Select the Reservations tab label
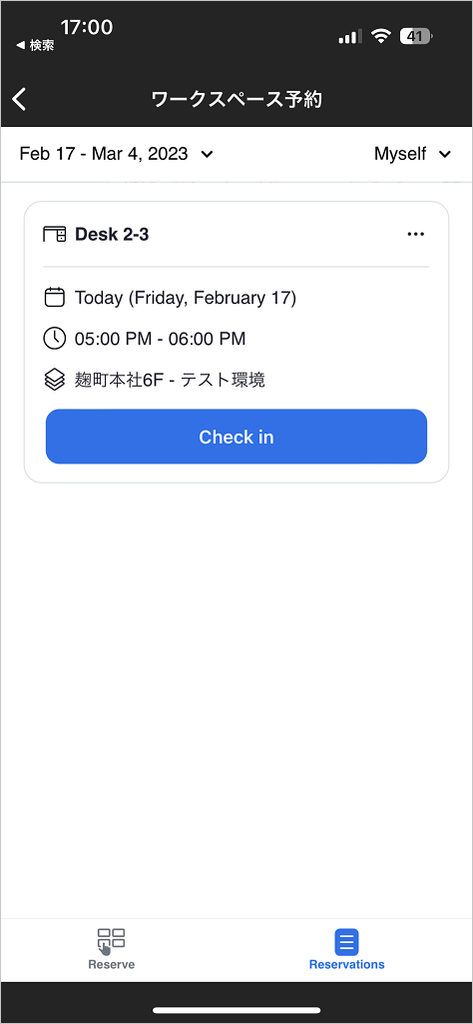This screenshot has width=473, height=1024. click(x=347, y=965)
